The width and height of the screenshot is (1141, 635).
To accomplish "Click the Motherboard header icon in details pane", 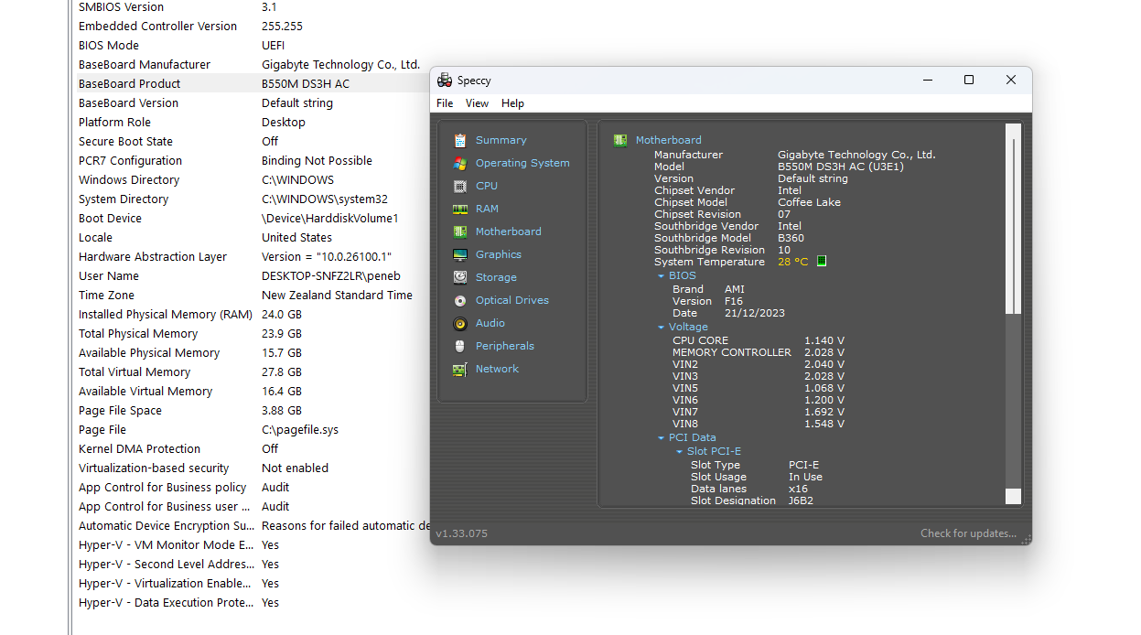I will (620, 140).
